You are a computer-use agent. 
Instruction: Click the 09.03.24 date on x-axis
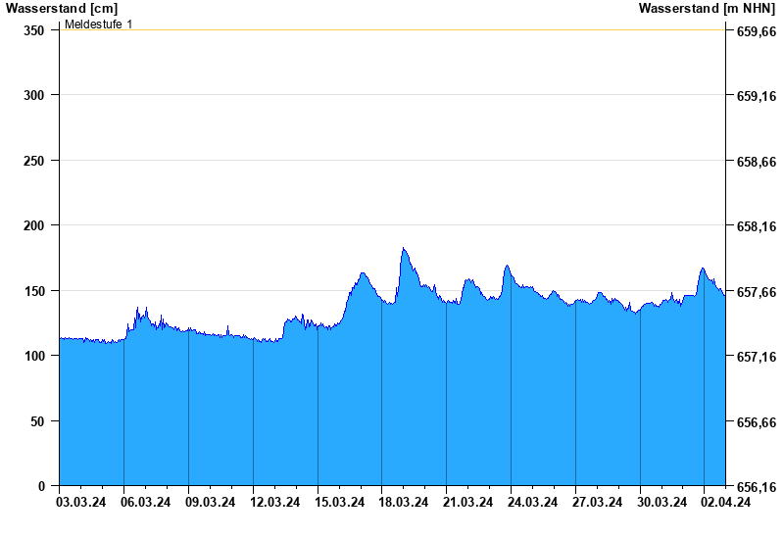[210, 503]
